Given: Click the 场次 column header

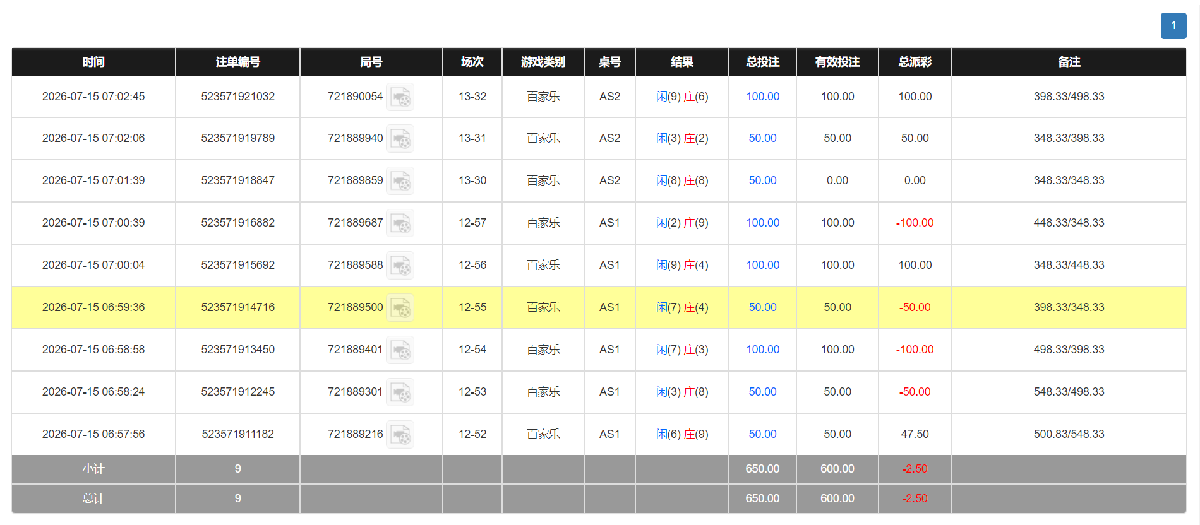Looking at the screenshot, I should click(x=472, y=62).
